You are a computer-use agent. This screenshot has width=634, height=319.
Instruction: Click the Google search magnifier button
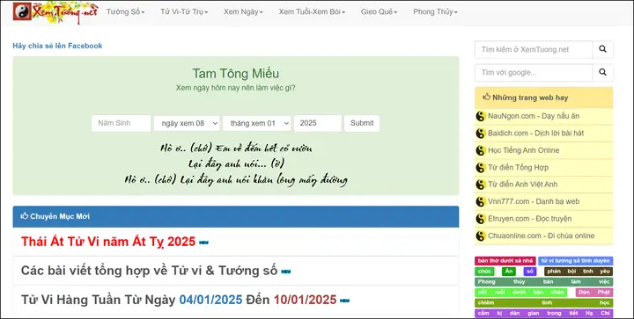click(x=602, y=72)
